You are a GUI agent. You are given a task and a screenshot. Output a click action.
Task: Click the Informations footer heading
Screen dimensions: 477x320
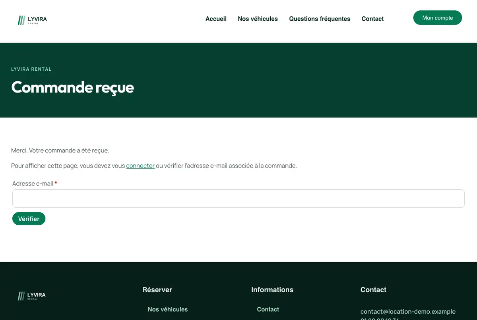point(272,290)
